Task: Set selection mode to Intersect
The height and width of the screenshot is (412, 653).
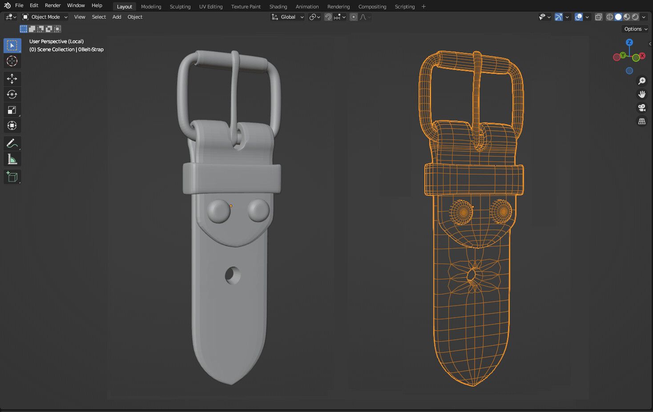Action: pyautogui.click(x=57, y=29)
